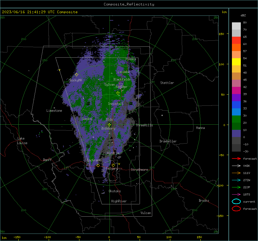
Task: Click the RockyMH label on map
Action: click(76, 80)
